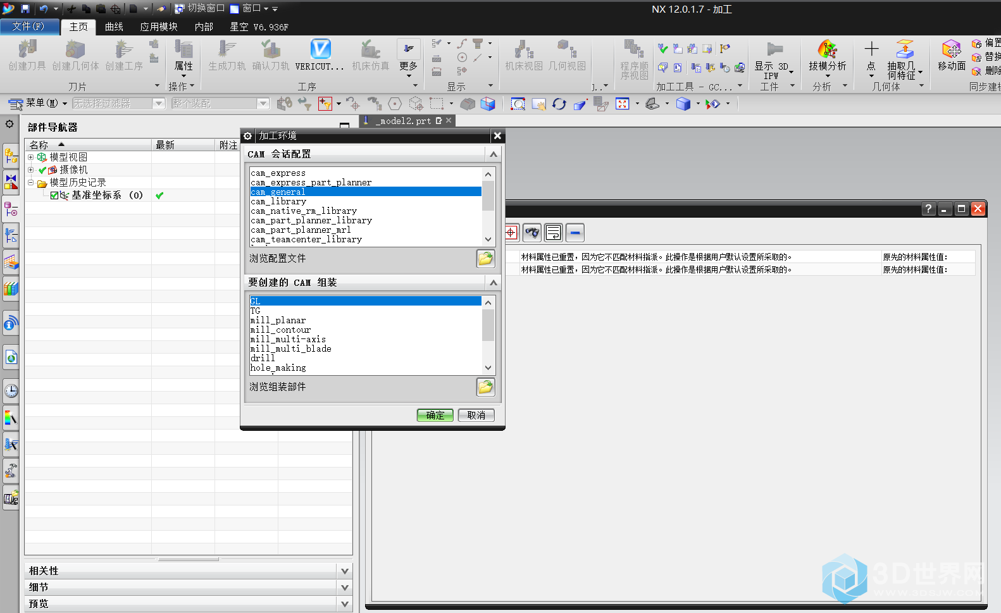Click the rotate view icon in toolbar
Image resolution: width=1001 pixels, height=613 pixels.
point(559,104)
